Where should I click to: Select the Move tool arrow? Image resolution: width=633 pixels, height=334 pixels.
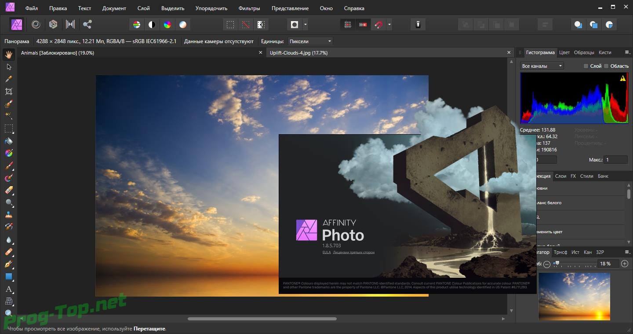tap(8, 67)
